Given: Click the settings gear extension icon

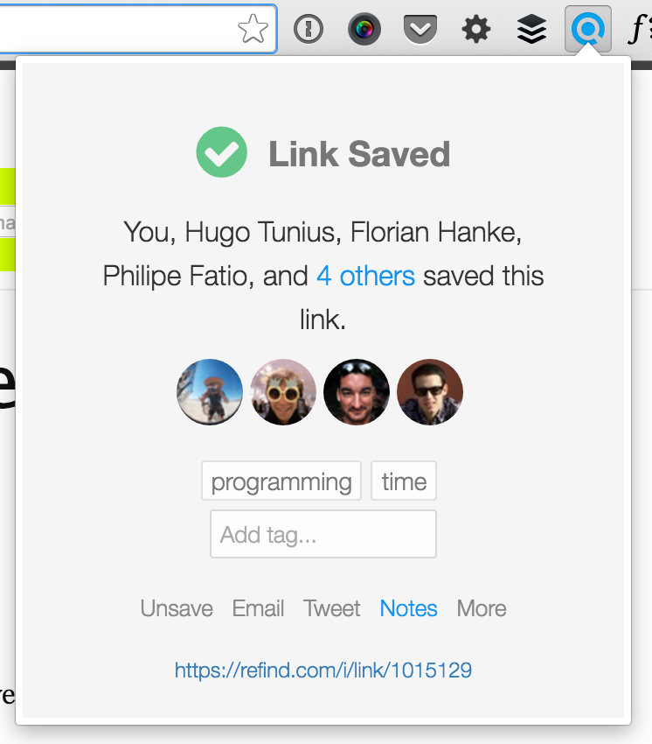Looking at the screenshot, I should [475, 30].
